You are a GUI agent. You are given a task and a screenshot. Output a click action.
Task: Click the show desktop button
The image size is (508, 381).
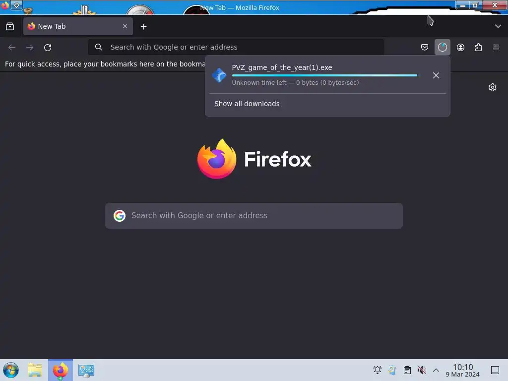pyautogui.click(x=495, y=370)
